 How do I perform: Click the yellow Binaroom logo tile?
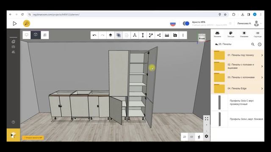pyautogui.click(x=13, y=135)
